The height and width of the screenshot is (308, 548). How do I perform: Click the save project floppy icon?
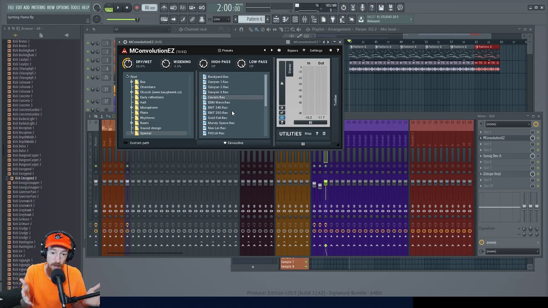point(381,8)
